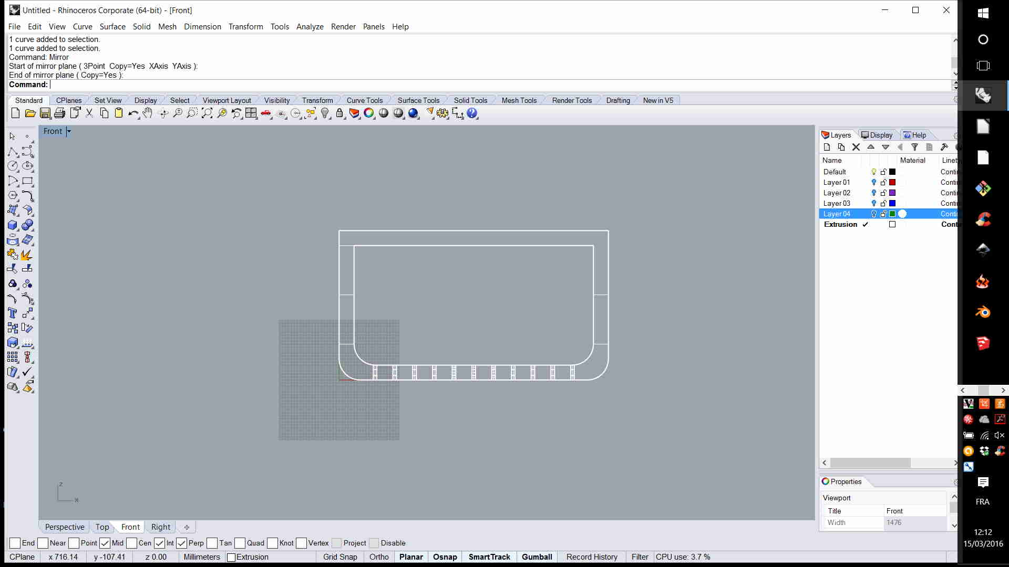Select the Polyline tool in left sidebar
The height and width of the screenshot is (567, 1009).
pyautogui.click(x=13, y=152)
